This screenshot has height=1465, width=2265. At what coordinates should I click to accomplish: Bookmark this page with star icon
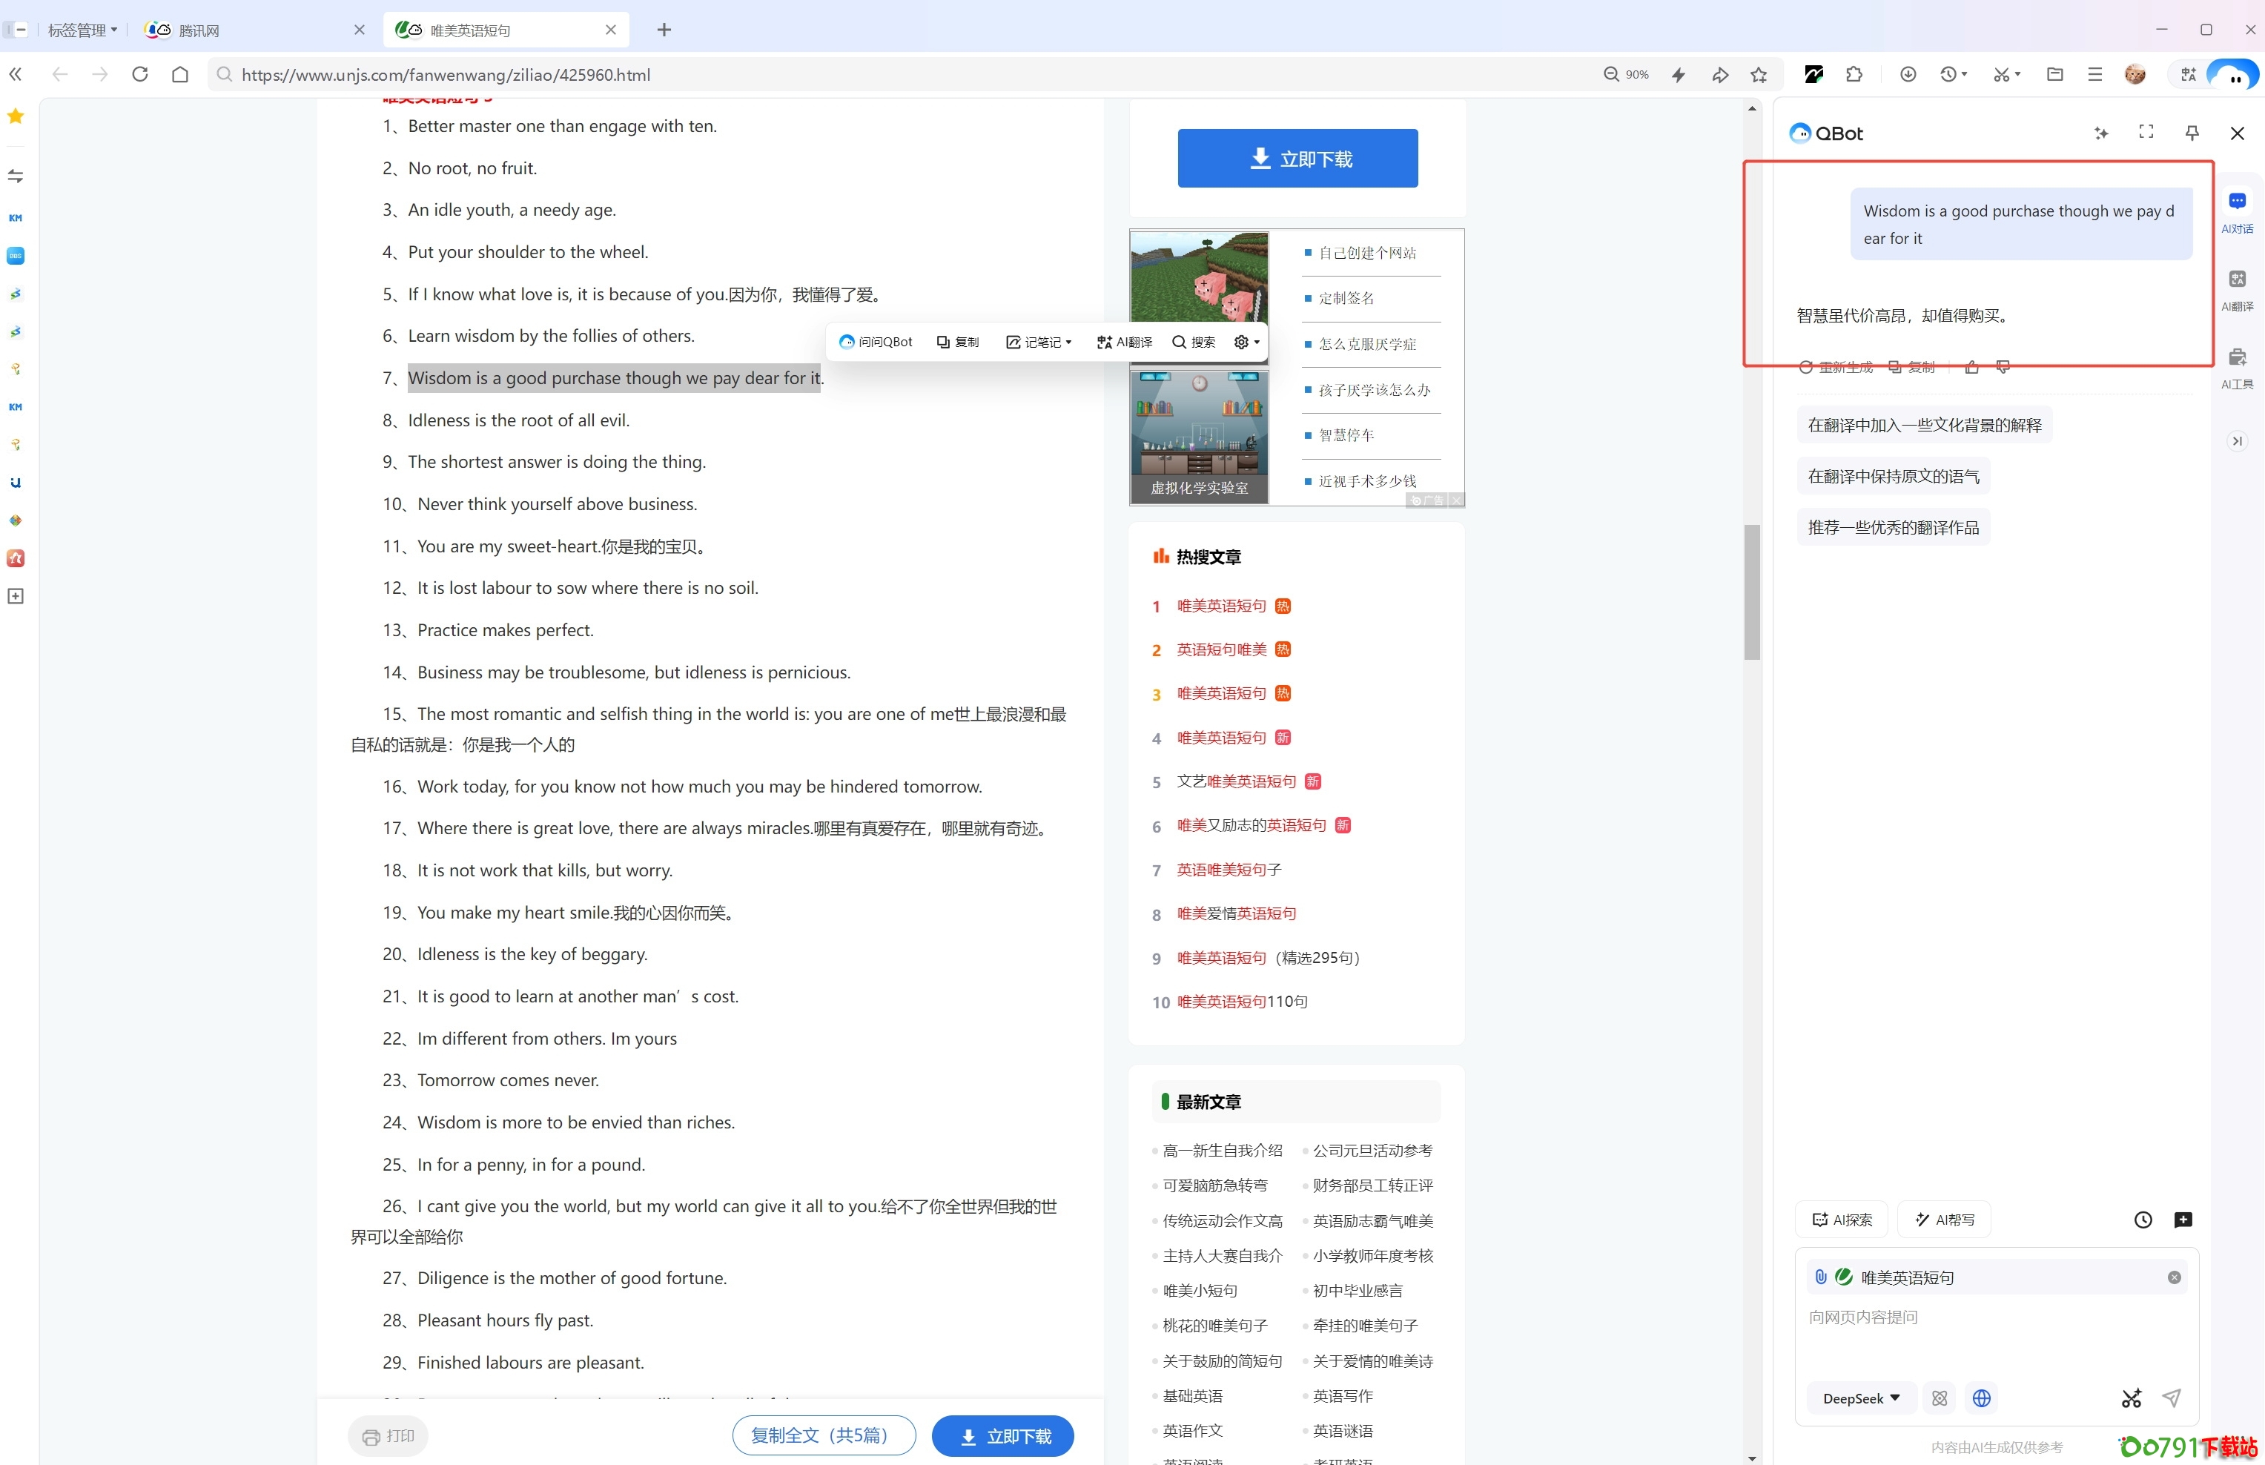pyautogui.click(x=1759, y=74)
